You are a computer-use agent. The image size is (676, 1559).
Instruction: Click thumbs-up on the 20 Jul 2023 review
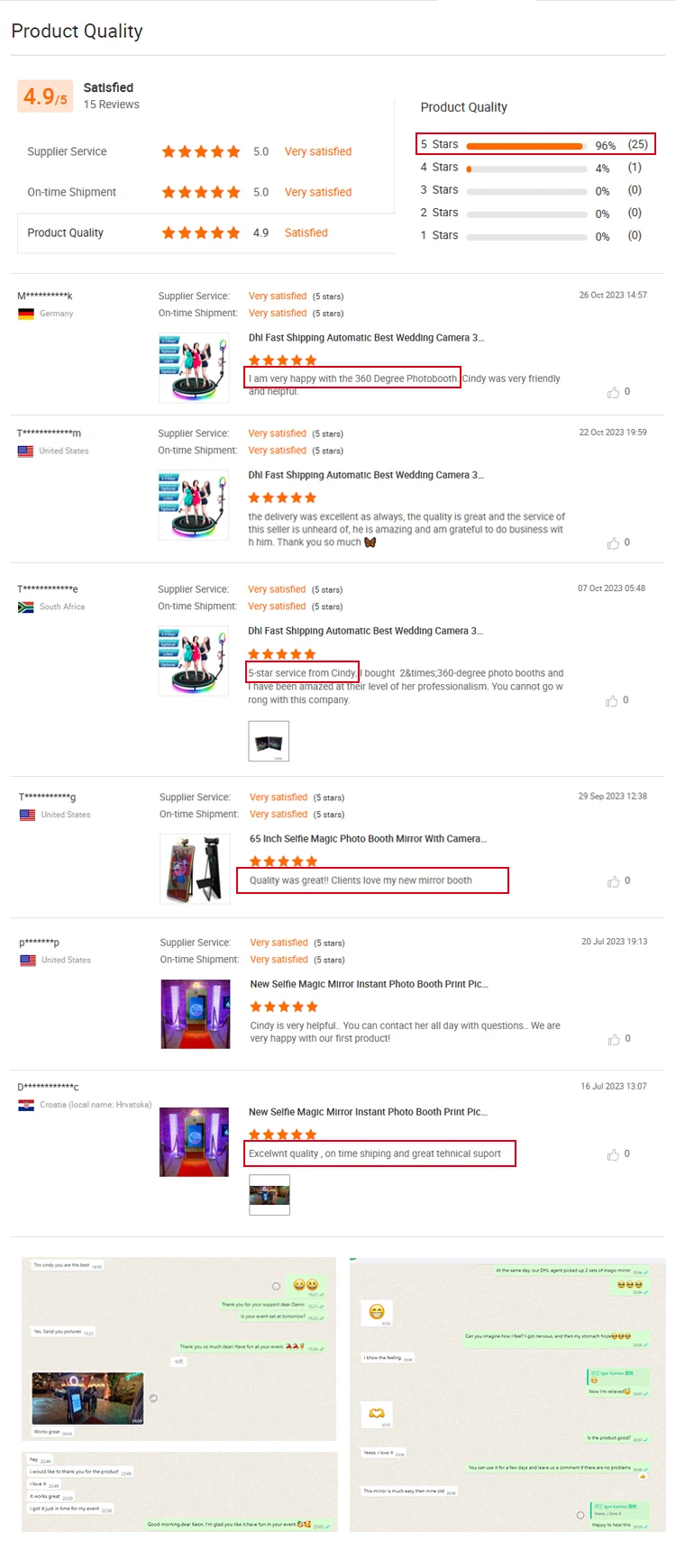613,1039
